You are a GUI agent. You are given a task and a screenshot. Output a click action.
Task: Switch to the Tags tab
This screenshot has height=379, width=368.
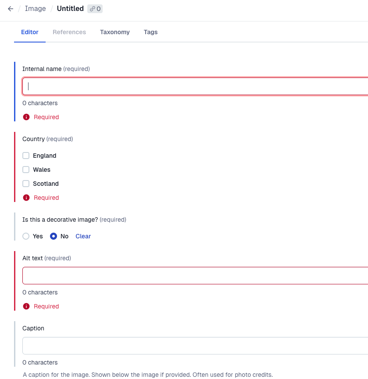150,32
